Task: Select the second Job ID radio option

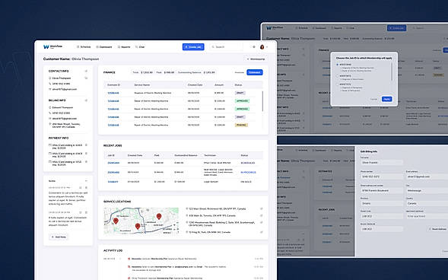Action: coord(337,76)
